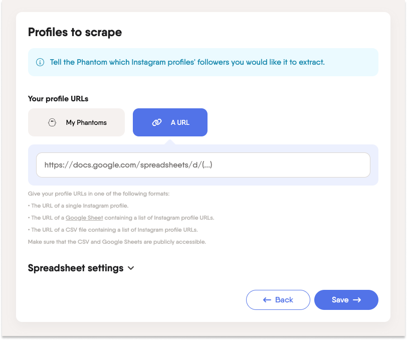This screenshot has height=340, width=407.
Task: Click the Save button
Action: [346, 299]
